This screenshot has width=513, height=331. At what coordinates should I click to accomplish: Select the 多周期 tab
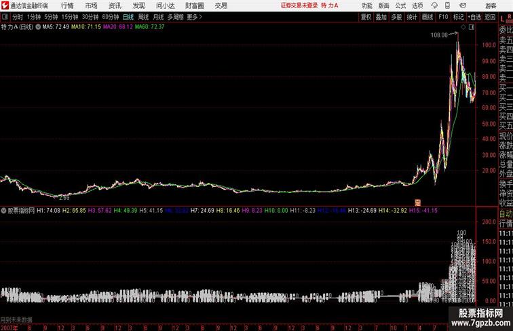[x=175, y=17]
